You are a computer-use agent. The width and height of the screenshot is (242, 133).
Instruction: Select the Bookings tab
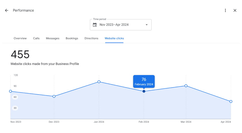click(x=72, y=38)
